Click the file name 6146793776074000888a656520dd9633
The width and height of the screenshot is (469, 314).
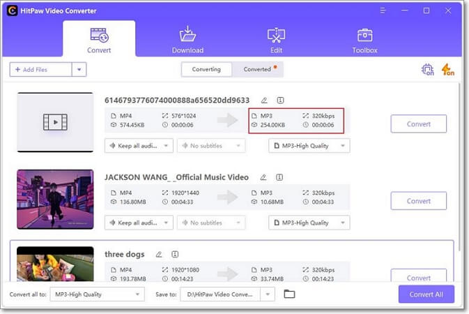177,100
